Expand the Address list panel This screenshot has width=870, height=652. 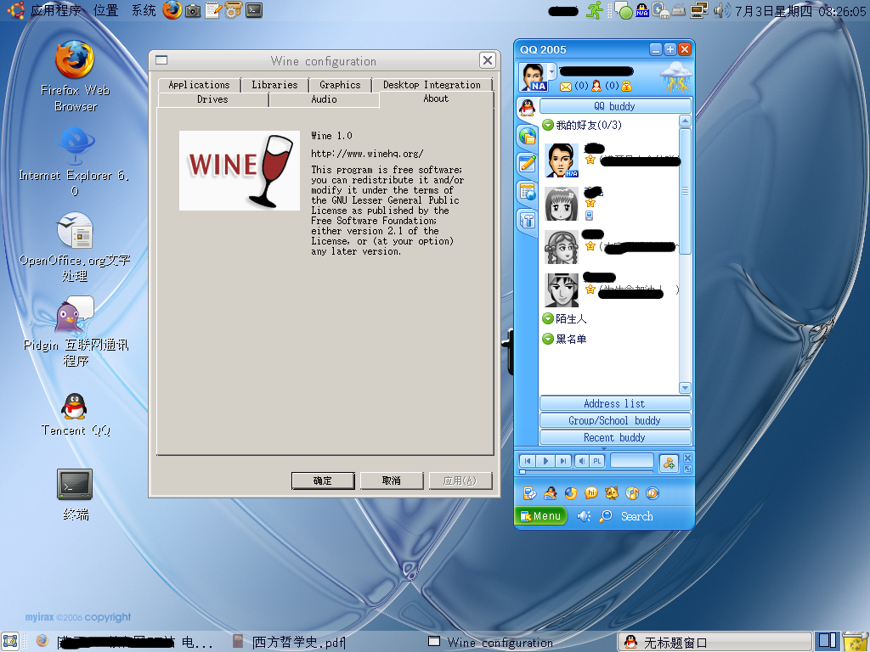[x=615, y=403]
